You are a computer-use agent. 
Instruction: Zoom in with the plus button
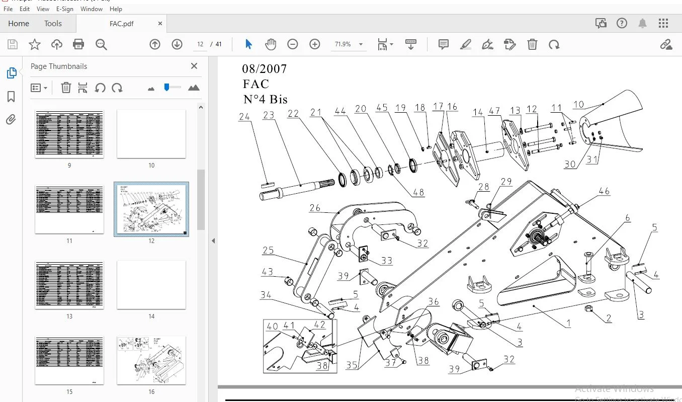tap(315, 44)
